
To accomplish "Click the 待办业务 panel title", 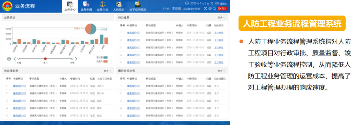I will (x=124, y=17).
